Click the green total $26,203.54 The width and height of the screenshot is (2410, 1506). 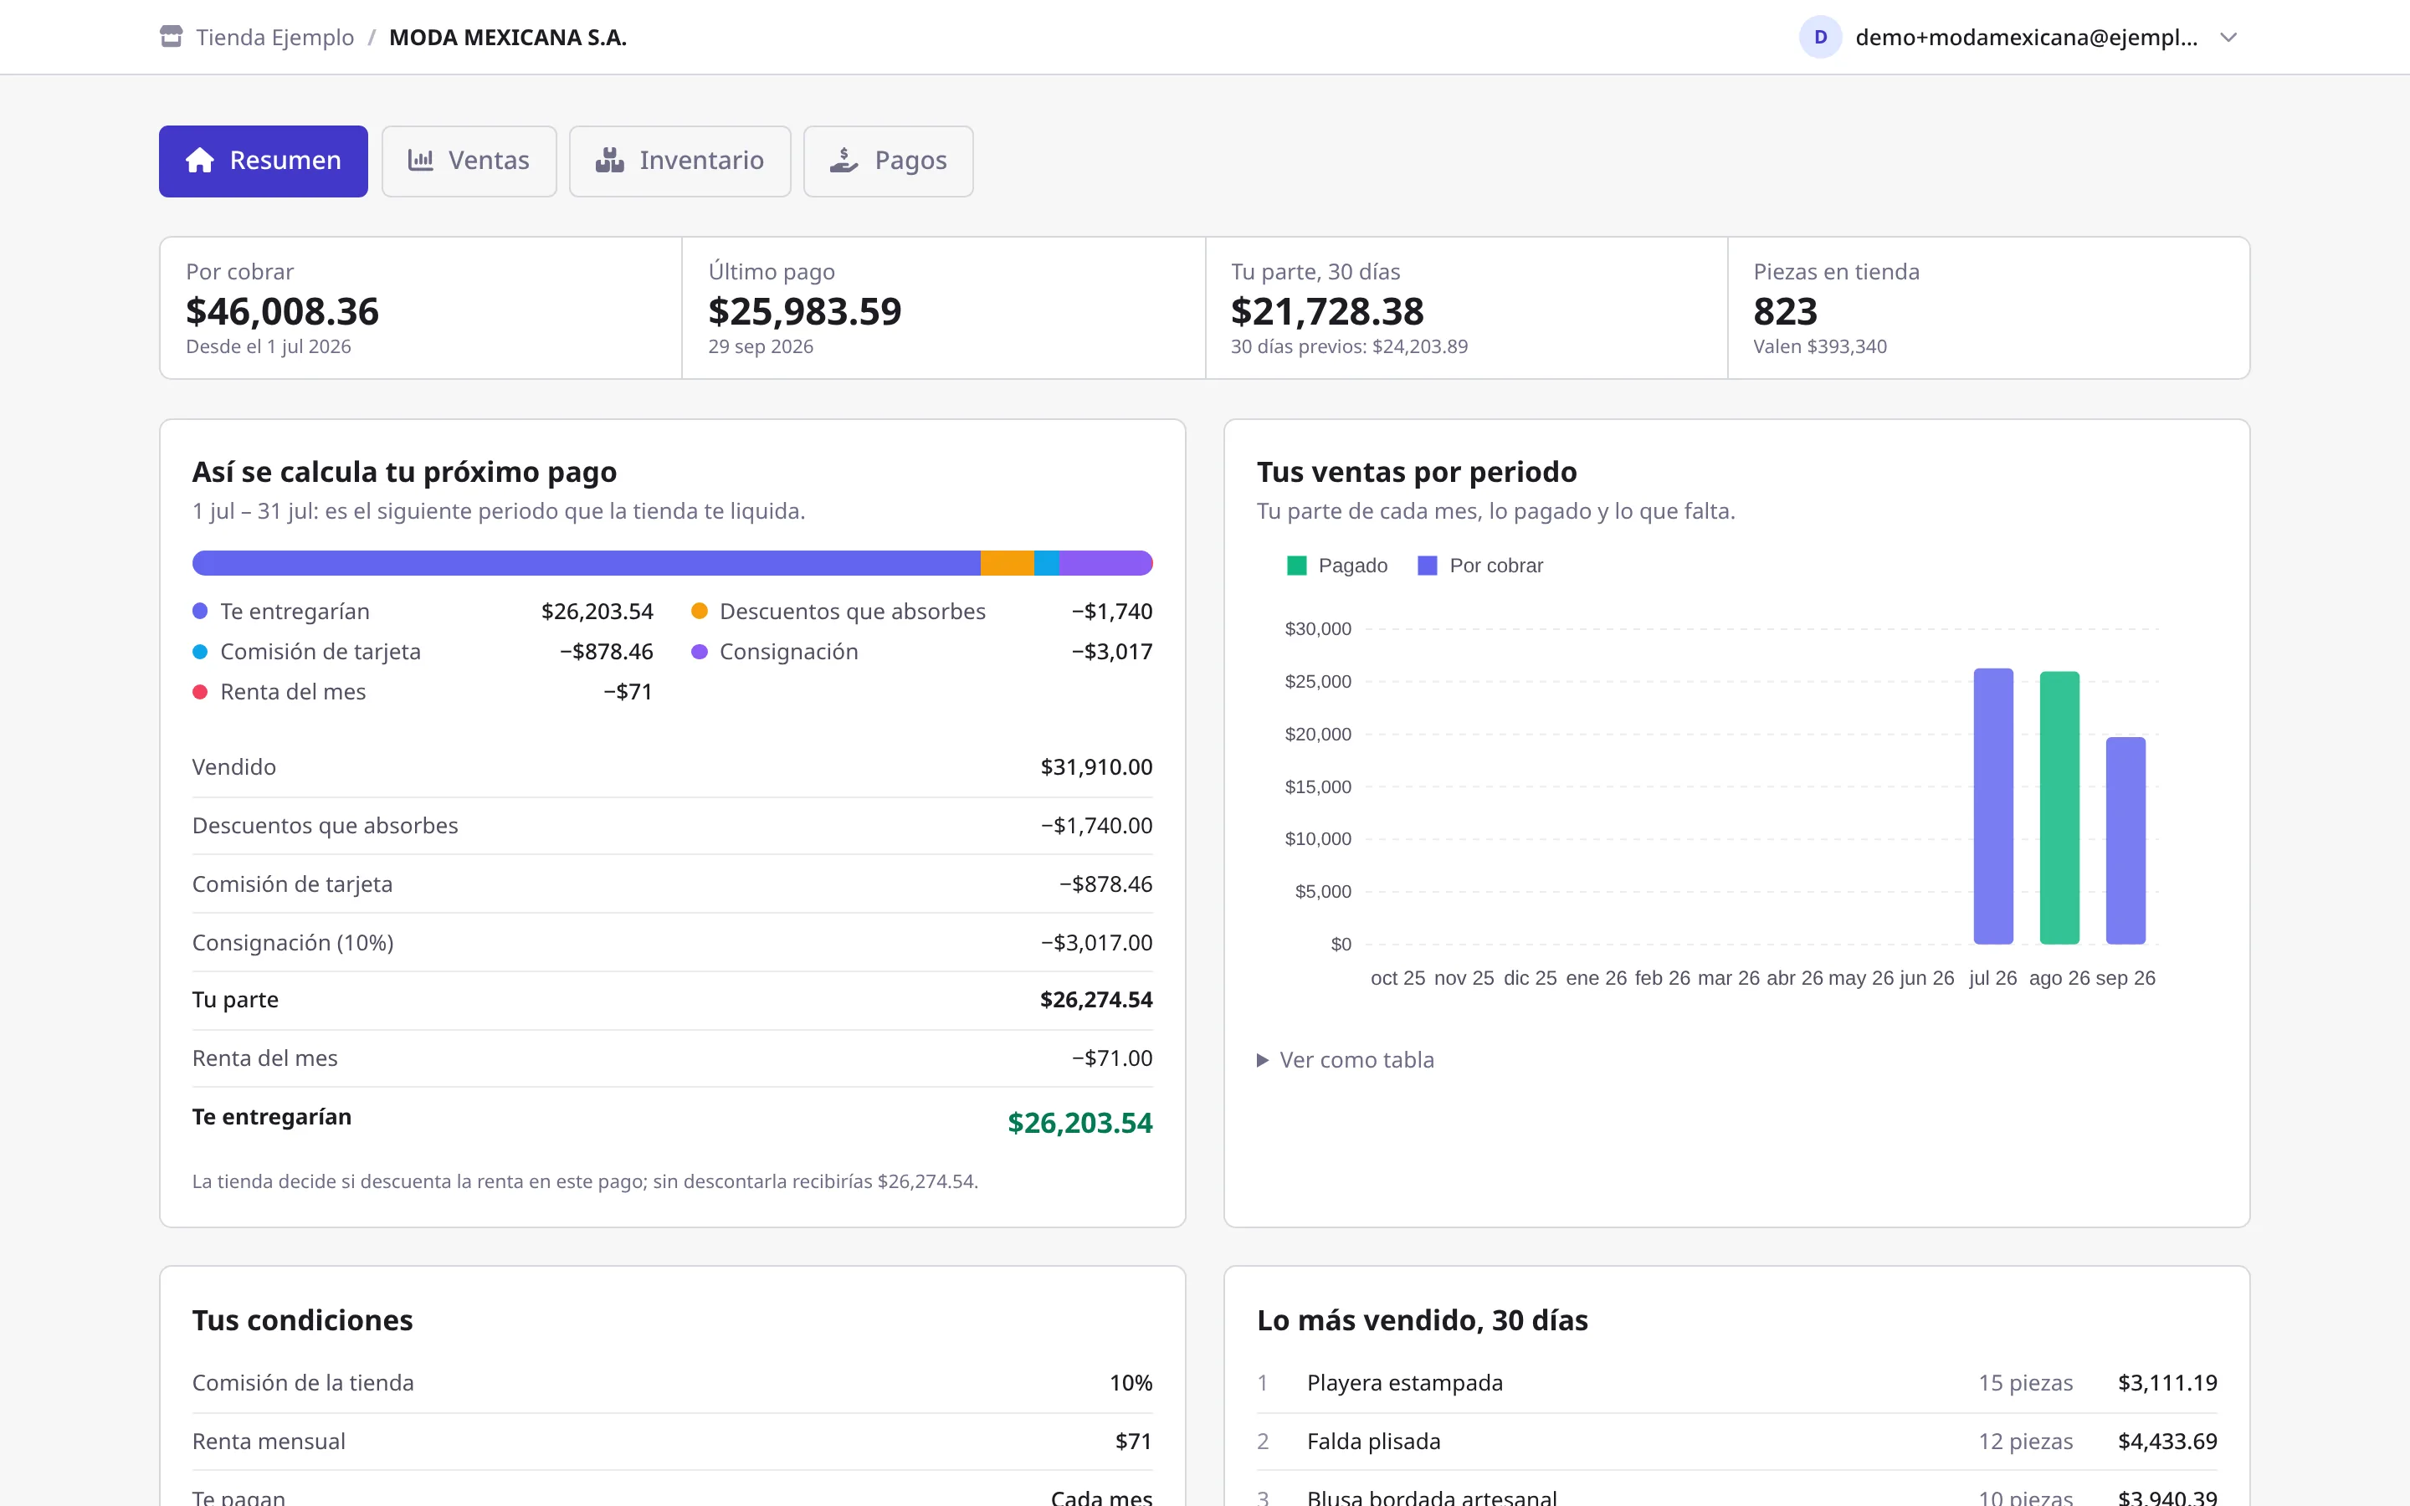(x=1080, y=1123)
